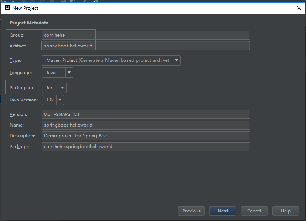Click the IntelliJ icon in title bar
Screen dimensions: 306x221
(x=7, y=8)
